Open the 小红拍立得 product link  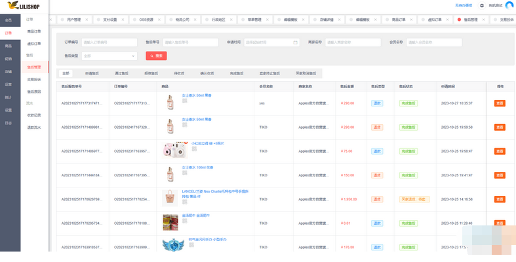pos(208,144)
